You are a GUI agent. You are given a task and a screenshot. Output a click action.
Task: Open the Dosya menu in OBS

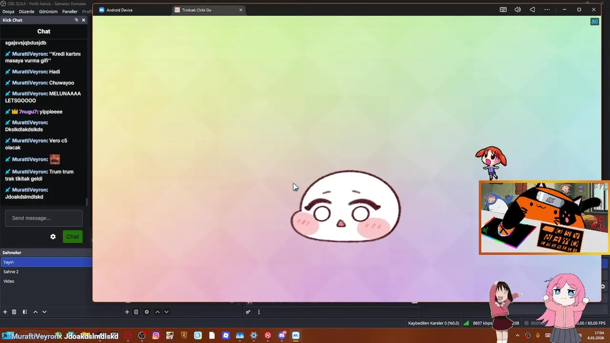click(x=8, y=11)
